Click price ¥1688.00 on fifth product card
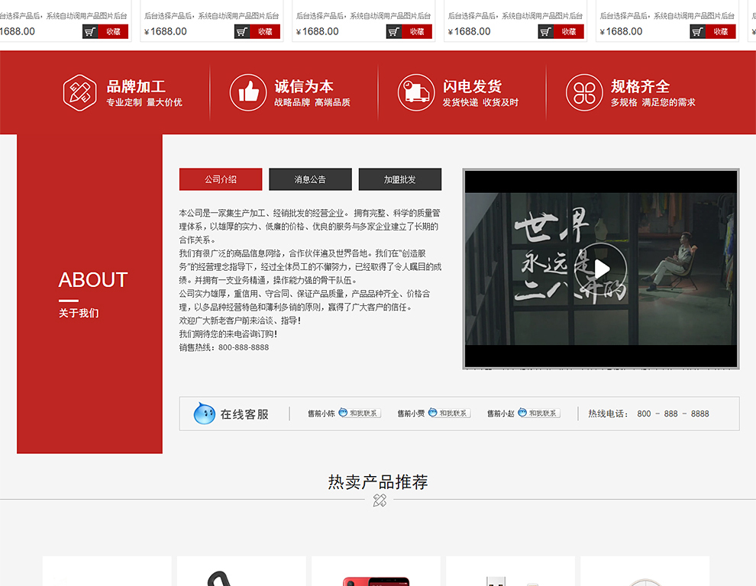Screen dimensions: 756x586 (x=621, y=32)
